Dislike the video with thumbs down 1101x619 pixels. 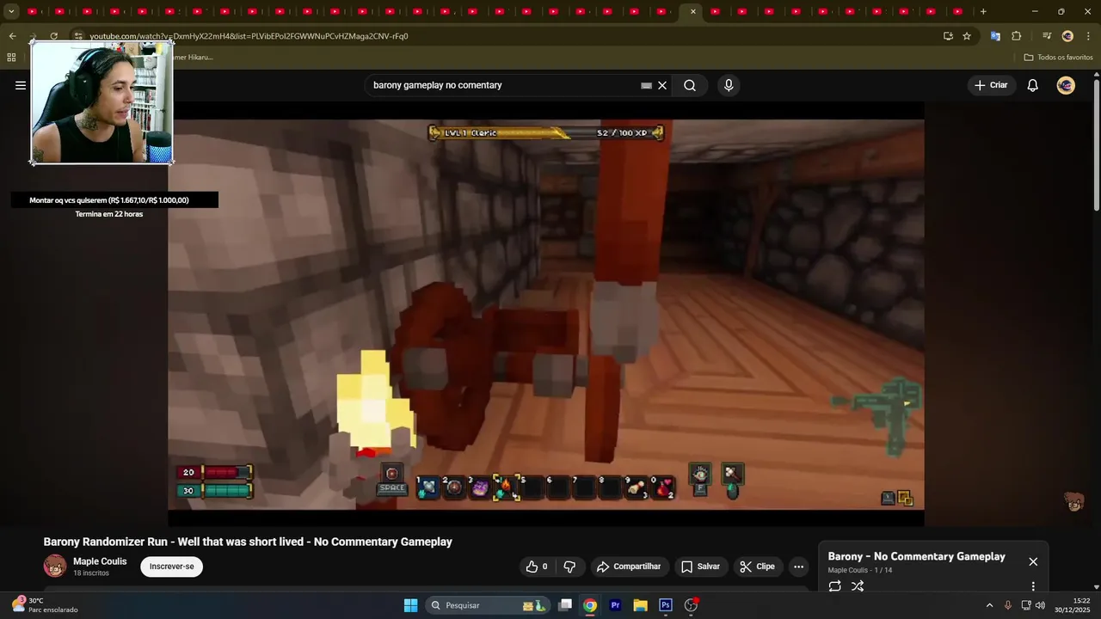pos(569,567)
